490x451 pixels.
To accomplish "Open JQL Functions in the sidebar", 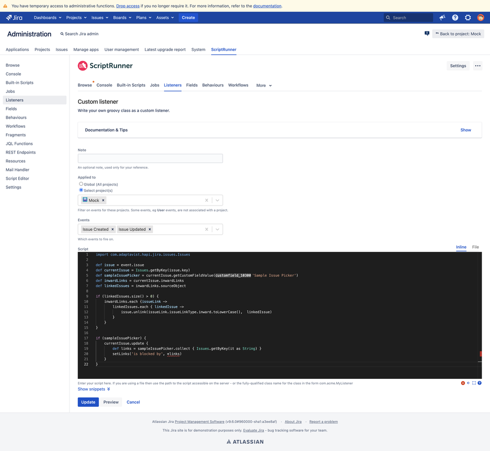I will pos(19,144).
